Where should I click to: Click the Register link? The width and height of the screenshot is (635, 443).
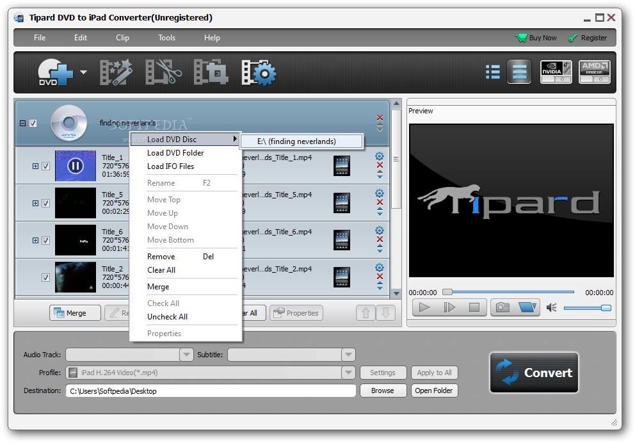pos(588,38)
